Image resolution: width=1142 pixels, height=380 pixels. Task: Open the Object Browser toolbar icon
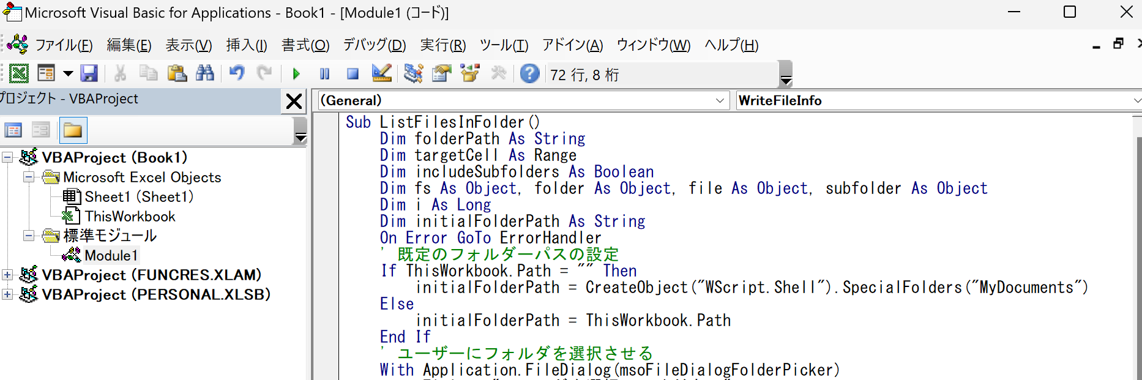tap(470, 74)
